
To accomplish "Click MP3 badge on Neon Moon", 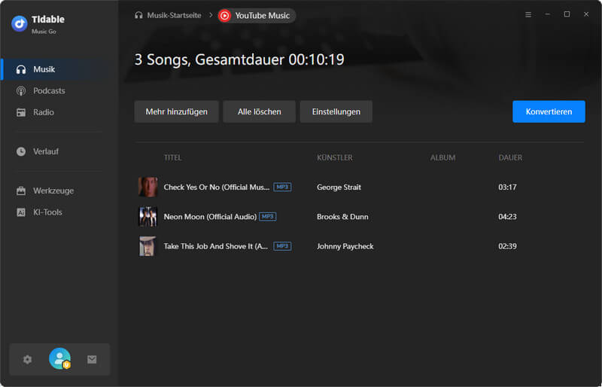I will pyautogui.click(x=268, y=217).
